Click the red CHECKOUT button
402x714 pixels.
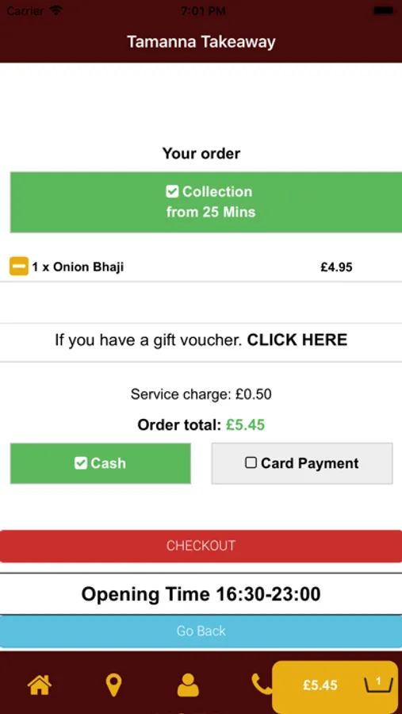coord(201,546)
